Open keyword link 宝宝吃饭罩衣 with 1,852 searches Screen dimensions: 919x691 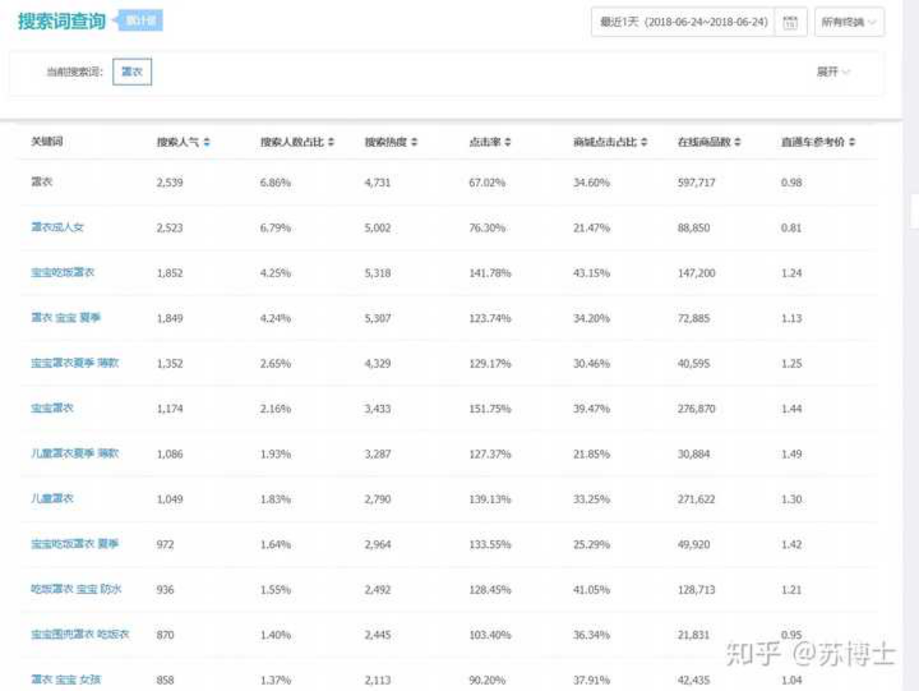[x=63, y=273]
